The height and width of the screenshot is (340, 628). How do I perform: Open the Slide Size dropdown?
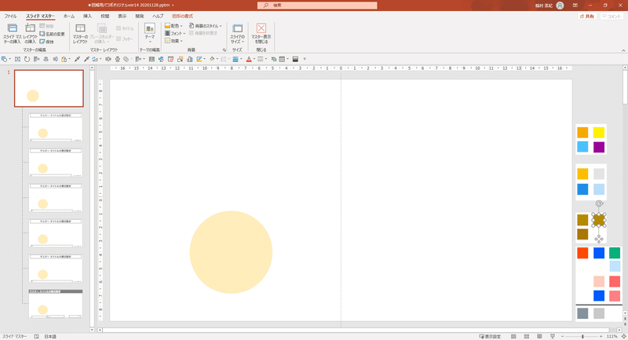237,34
